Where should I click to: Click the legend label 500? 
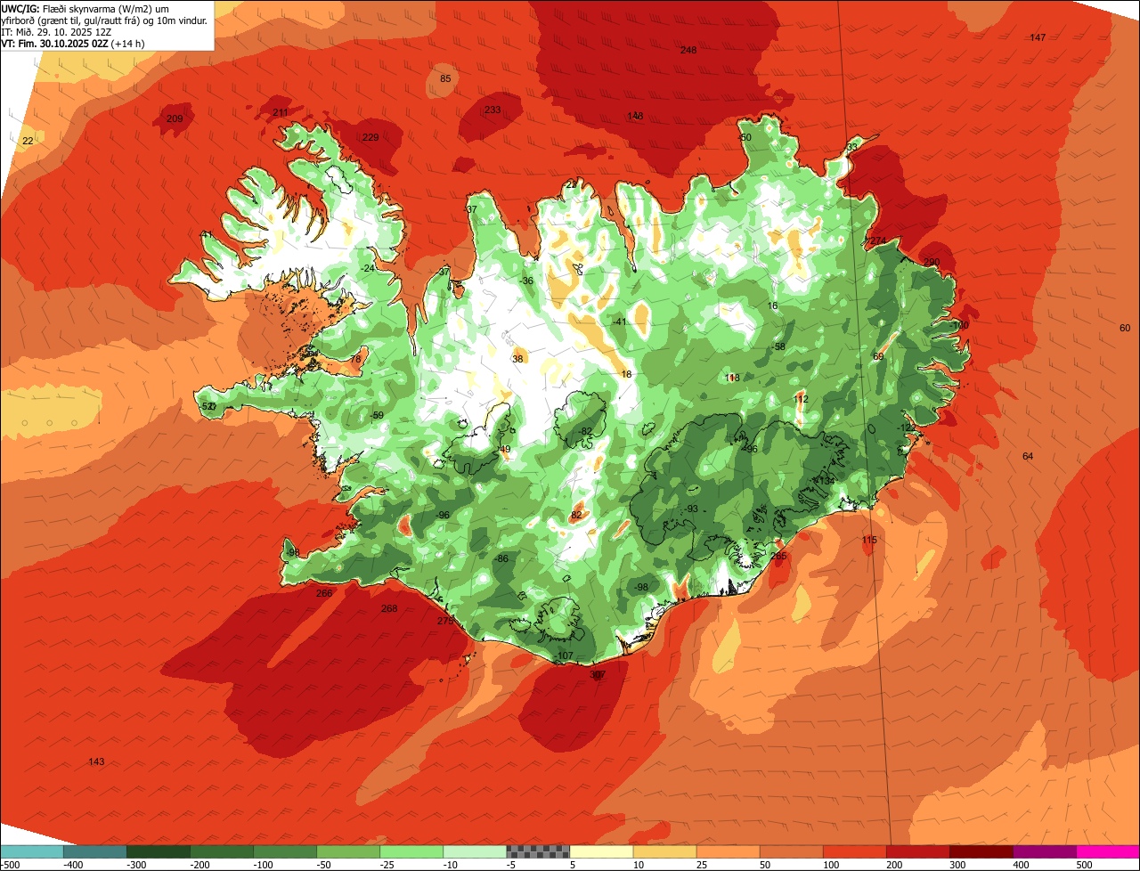(1084, 865)
